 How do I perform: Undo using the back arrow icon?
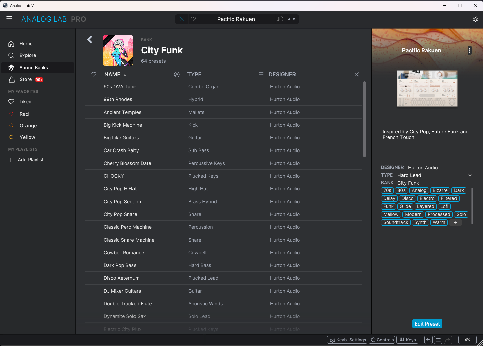(428, 340)
